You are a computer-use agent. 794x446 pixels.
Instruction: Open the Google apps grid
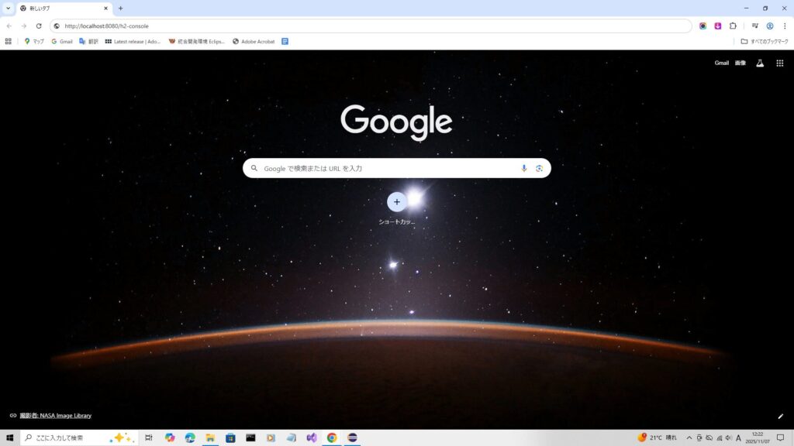(x=779, y=63)
